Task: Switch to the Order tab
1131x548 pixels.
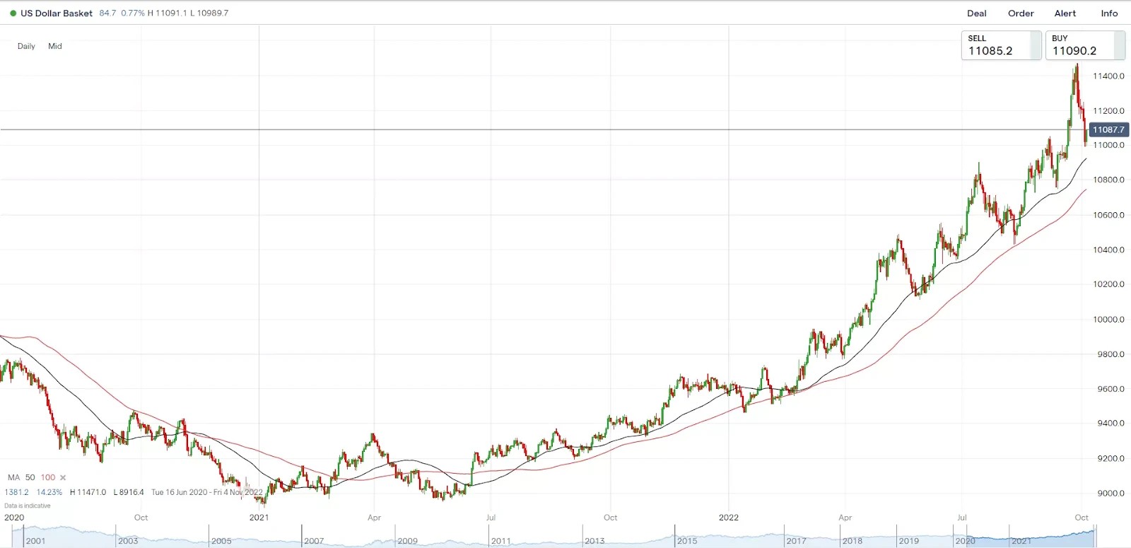Action: pos(1021,13)
